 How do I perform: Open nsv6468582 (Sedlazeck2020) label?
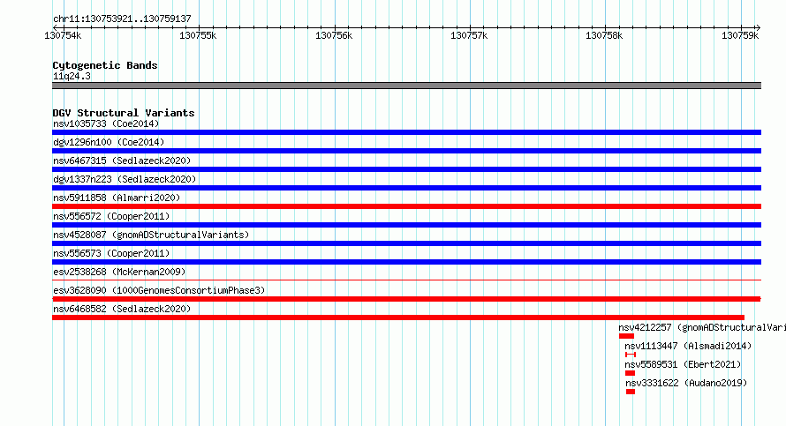point(122,309)
